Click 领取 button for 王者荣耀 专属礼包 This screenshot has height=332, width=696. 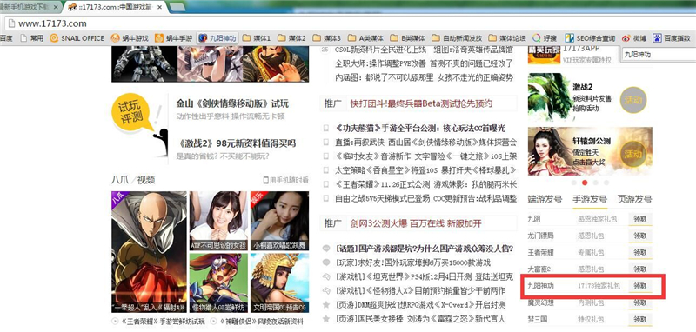coord(640,252)
